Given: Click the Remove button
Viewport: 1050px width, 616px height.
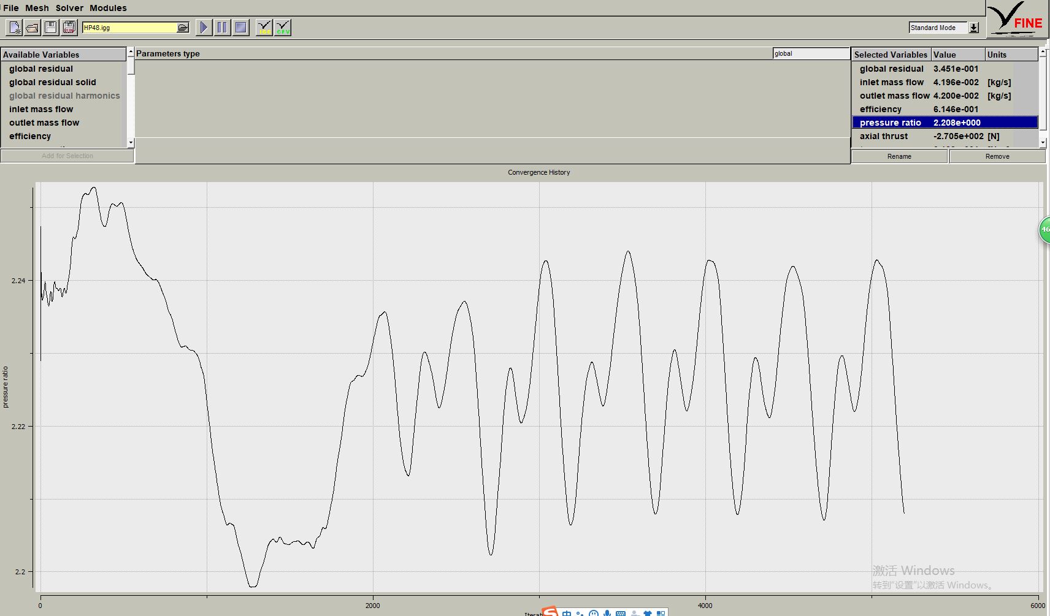Looking at the screenshot, I should [x=997, y=156].
